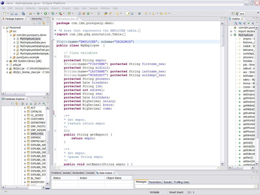The height and width of the screenshot is (195, 260).
Task: Click the Back navigation arrow icon
Action: pos(165,14)
